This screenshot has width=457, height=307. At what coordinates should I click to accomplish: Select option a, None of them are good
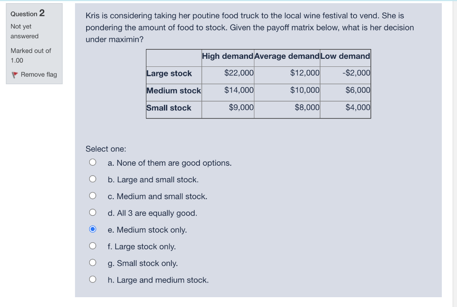point(92,163)
